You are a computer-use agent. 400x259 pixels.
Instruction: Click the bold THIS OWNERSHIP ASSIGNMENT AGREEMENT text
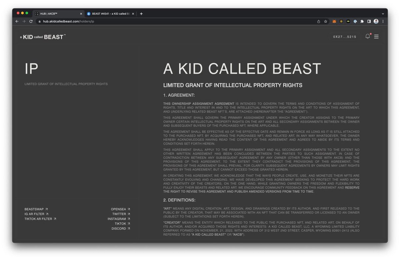199,104
